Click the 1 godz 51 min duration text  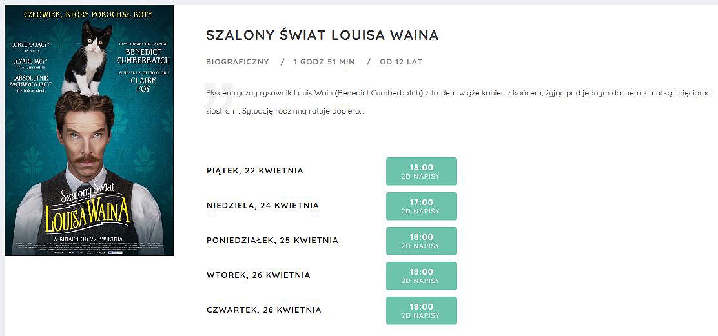pyautogui.click(x=324, y=62)
